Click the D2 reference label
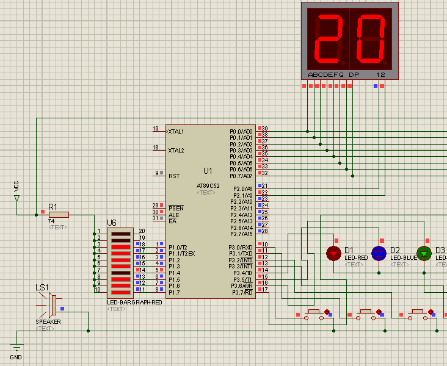Screen dimensions: 447x366 pos(395,250)
